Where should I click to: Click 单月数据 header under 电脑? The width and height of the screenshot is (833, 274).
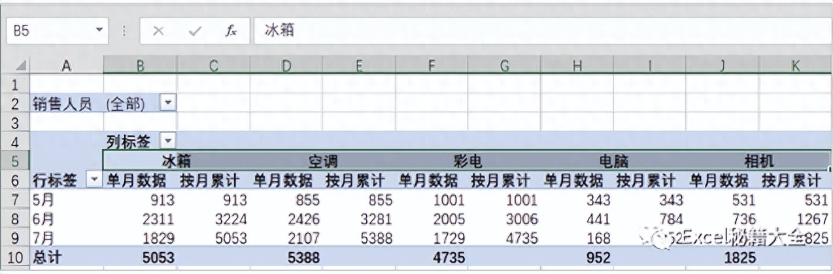577,180
